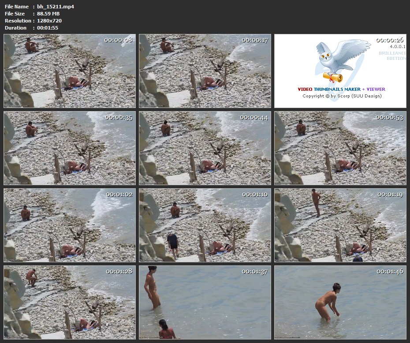Click the Video Thumbnails Maker + Viewer title
Viewport: 410px width, 343px height.
pyautogui.click(x=342, y=89)
